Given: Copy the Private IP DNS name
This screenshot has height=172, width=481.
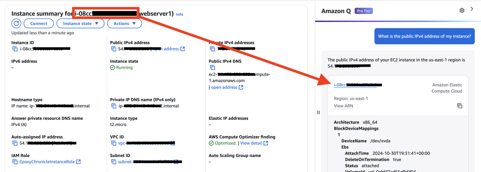Looking at the screenshot, I should (113, 106).
